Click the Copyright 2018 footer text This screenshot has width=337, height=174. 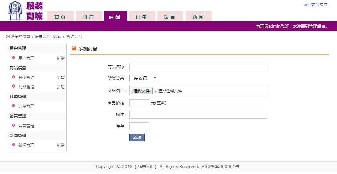[168, 167]
